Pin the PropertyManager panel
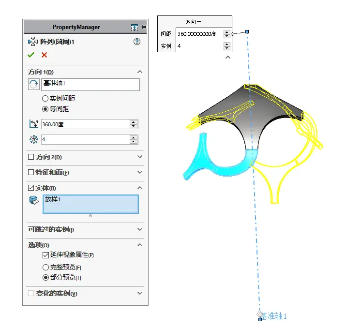 coord(143,27)
